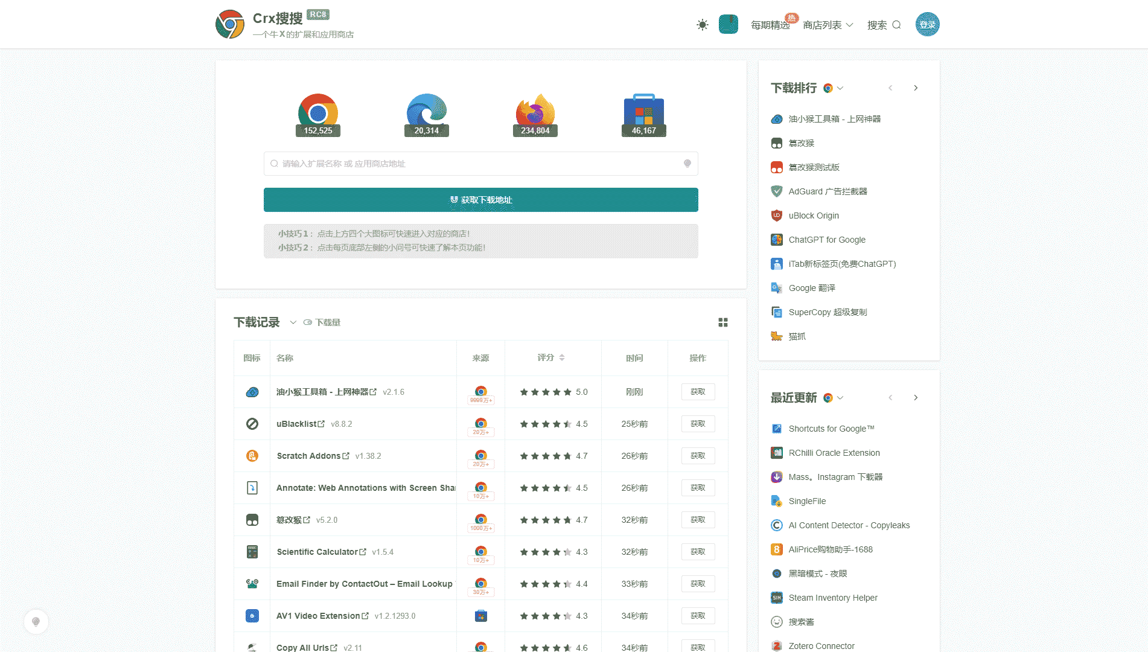Click 获取 for 篡改猴 row
1148x652 pixels.
point(698,520)
